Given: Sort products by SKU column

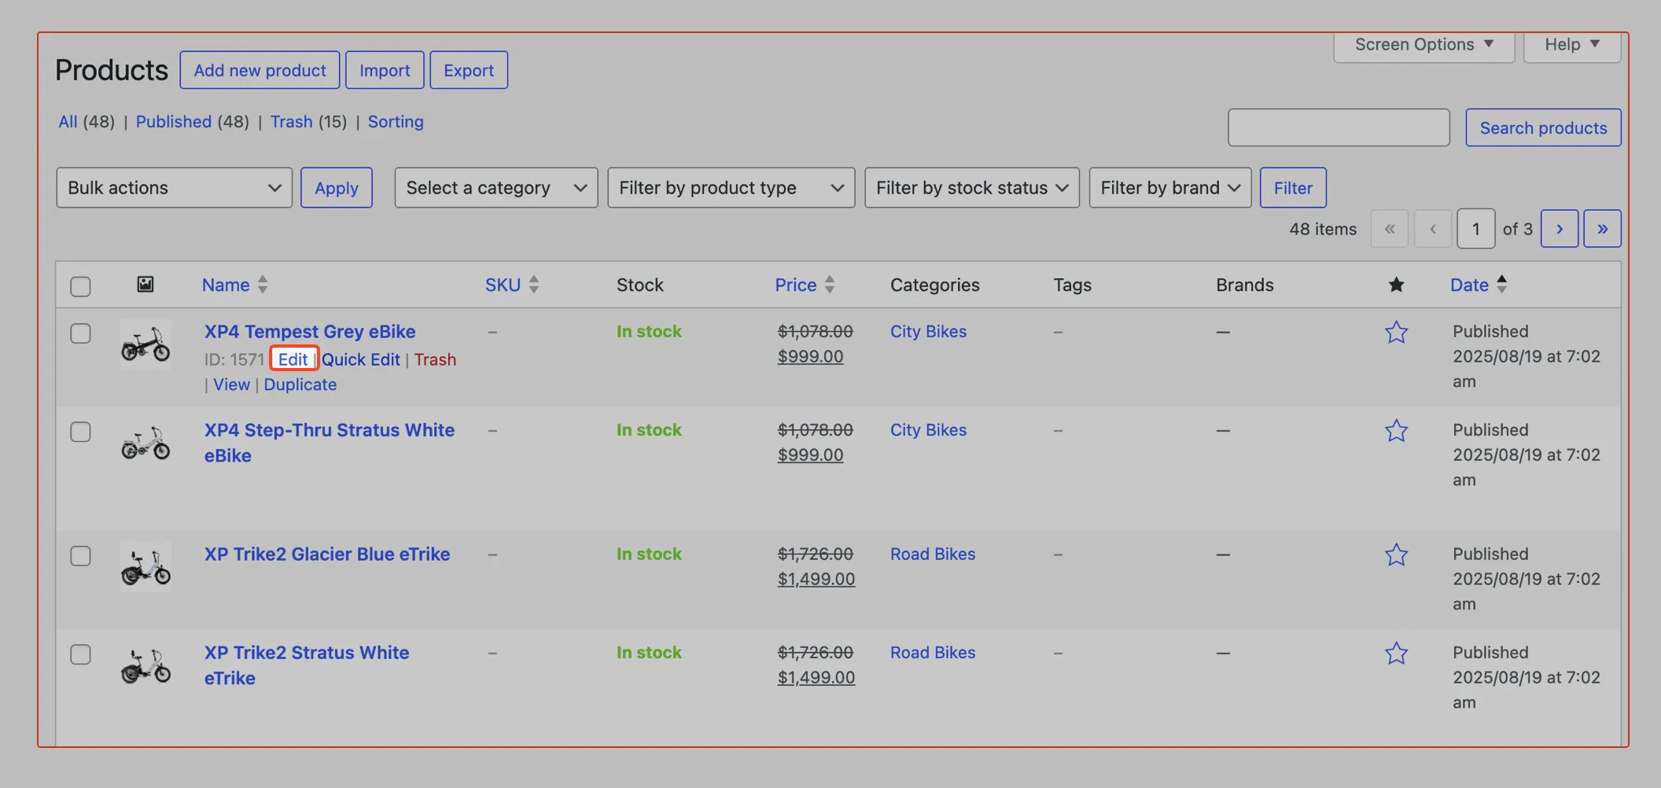Looking at the screenshot, I should [511, 285].
